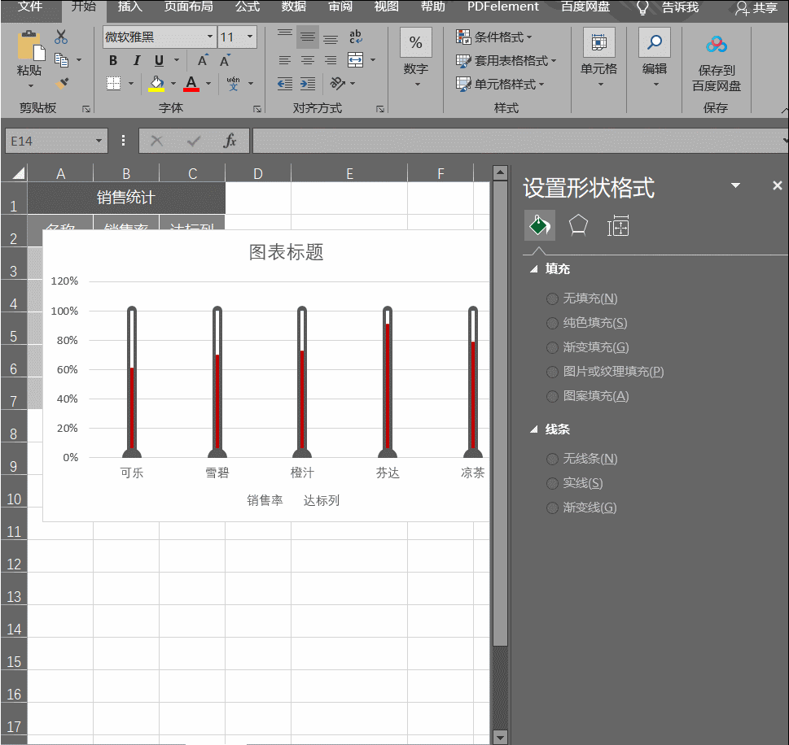Toggle Underline formatting
The width and height of the screenshot is (789, 745).
159,61
